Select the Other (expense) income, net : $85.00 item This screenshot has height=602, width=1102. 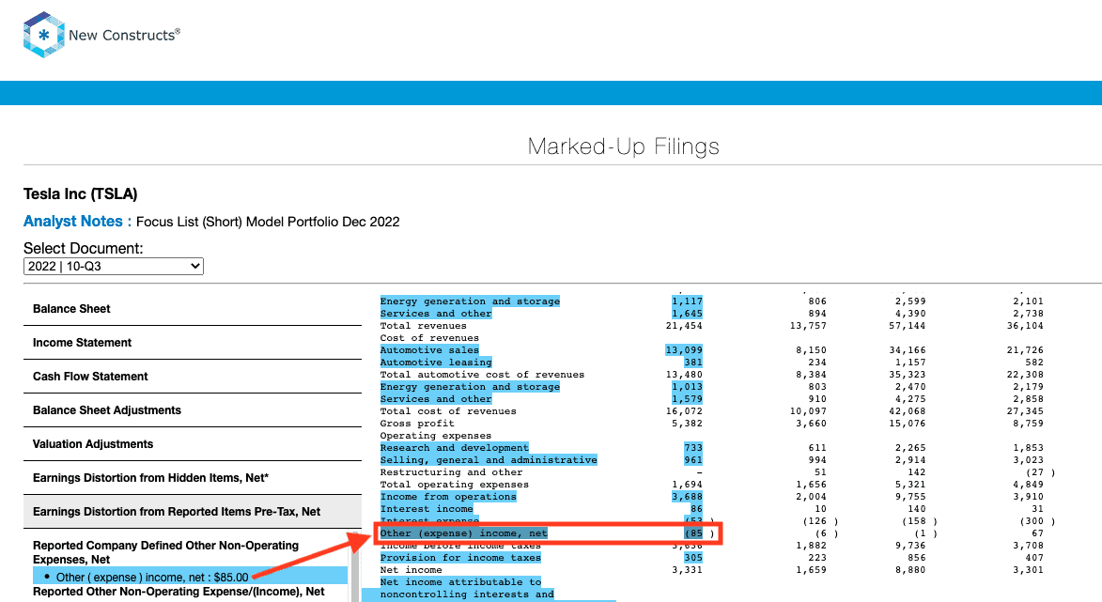(191, 576)
